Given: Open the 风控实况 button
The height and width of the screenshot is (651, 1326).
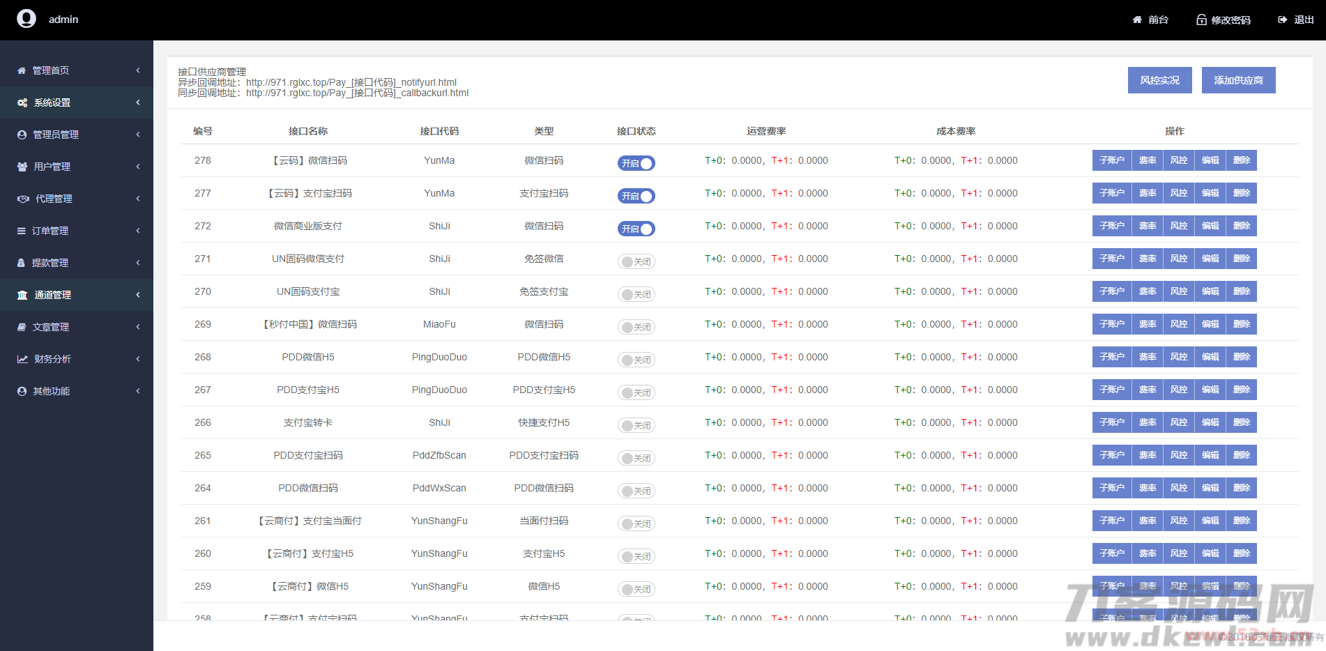Looking at the screenshot, I should [1159, 80].
